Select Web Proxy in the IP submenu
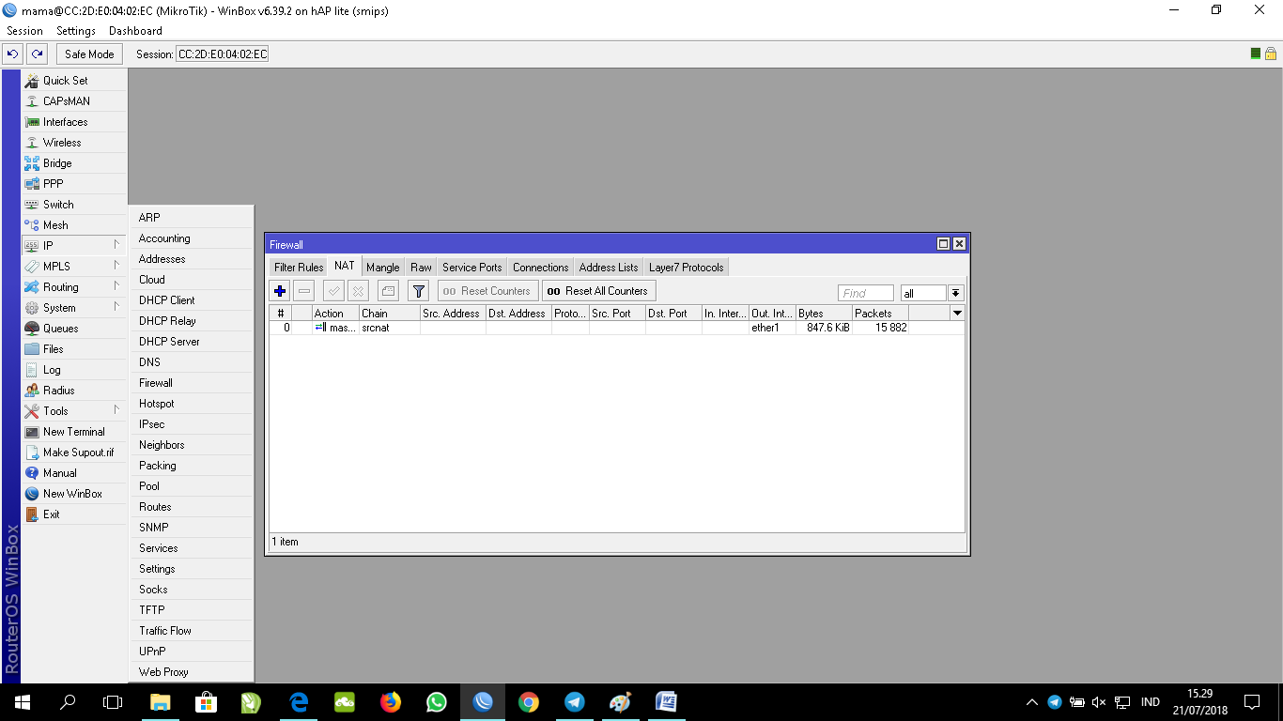Screen dimensions: 1283x721 (x=192, y=672)
